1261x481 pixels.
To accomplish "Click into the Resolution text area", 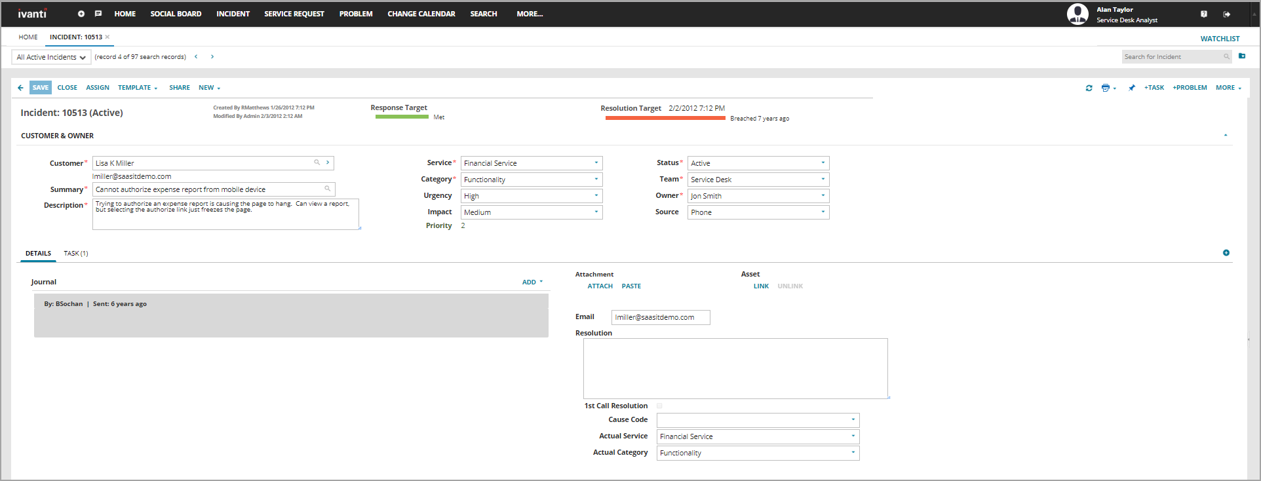I will (735, 368).
